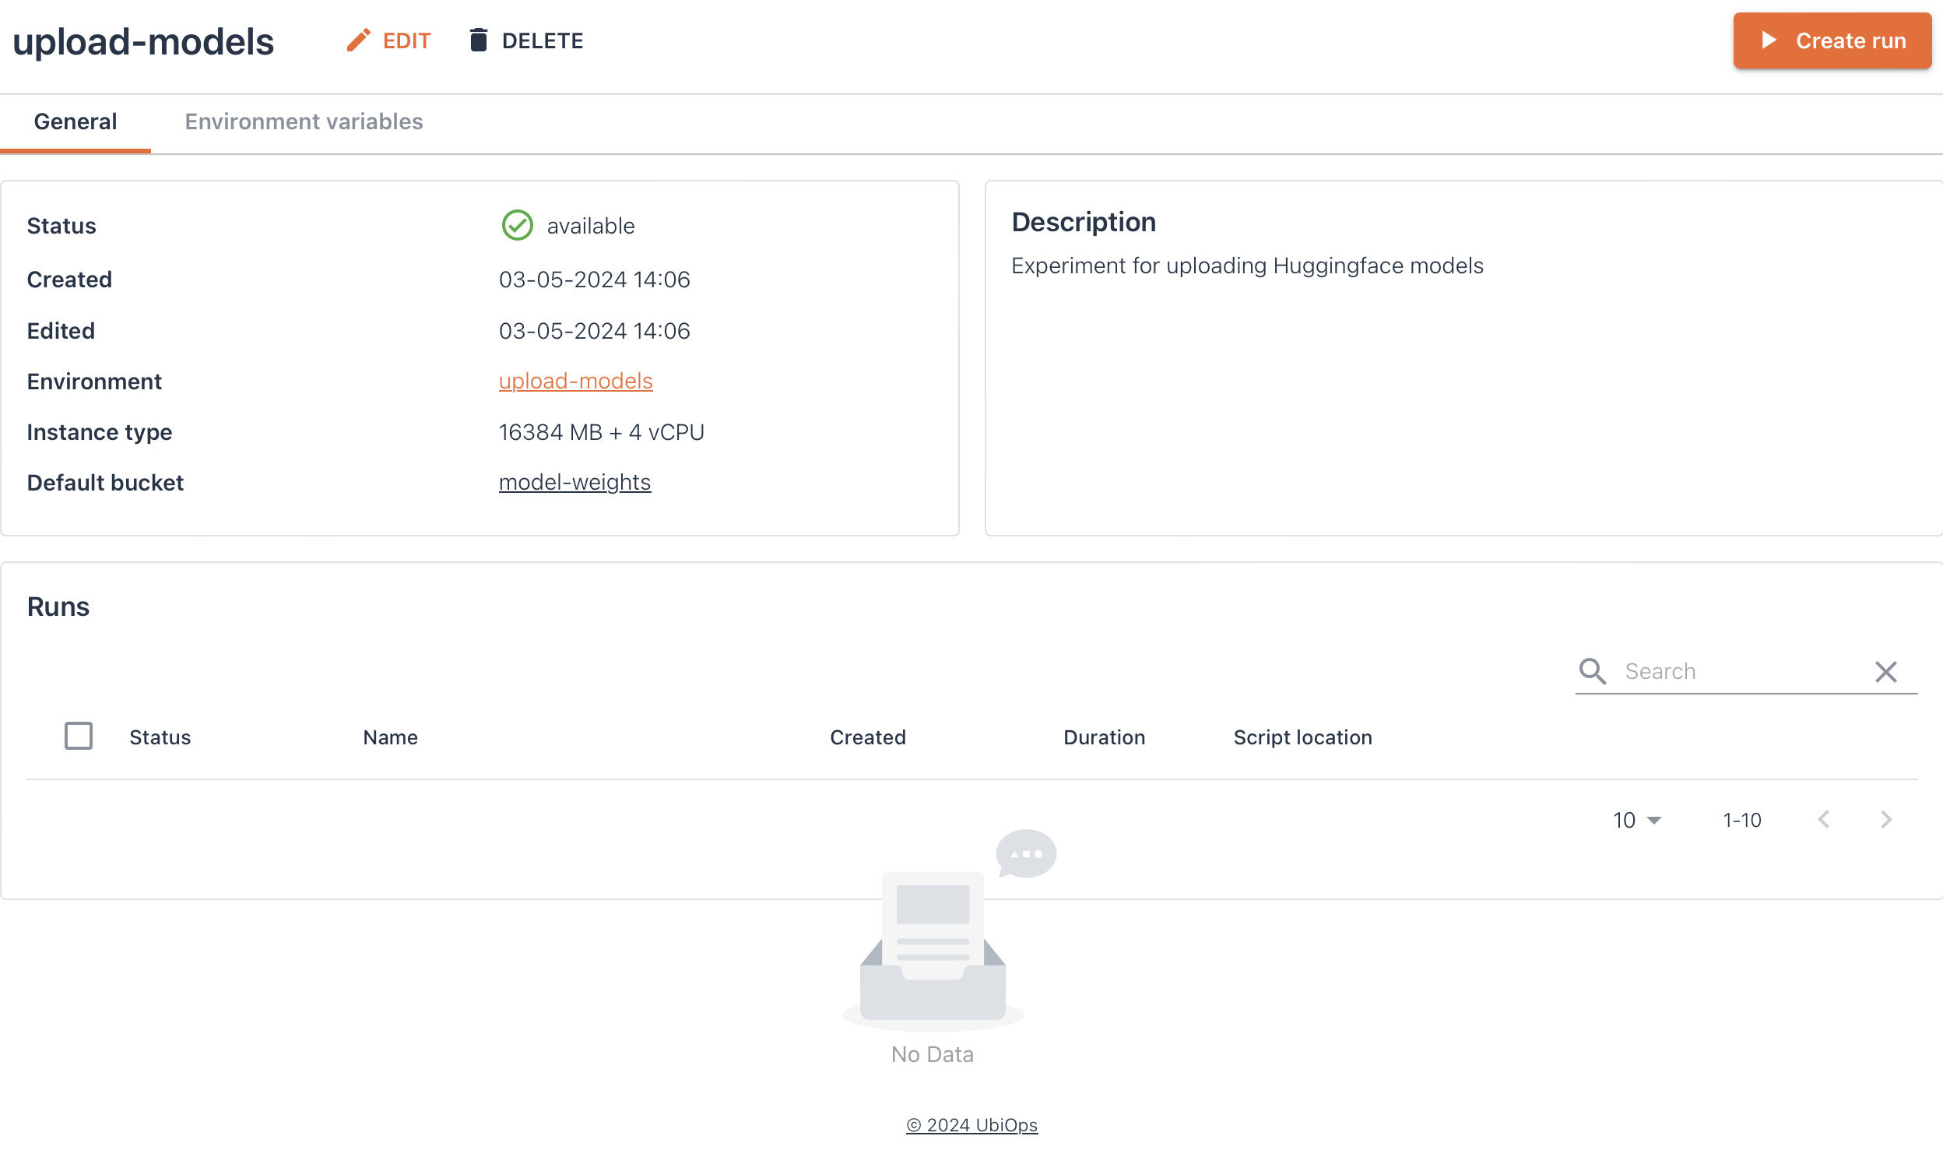Click the available status green checkmark icon

pyautogui.click(x=517, y=226)
